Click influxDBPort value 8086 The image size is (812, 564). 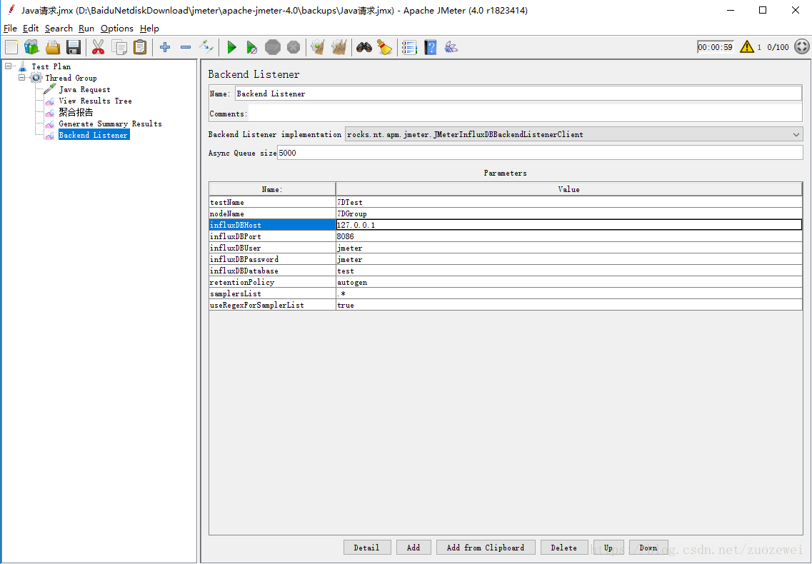tap(568, 236)
